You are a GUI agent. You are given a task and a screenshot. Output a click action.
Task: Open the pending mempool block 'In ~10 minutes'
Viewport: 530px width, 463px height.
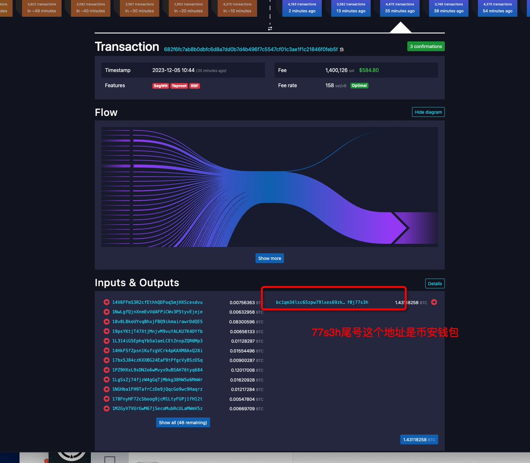[x=237, y=8]
